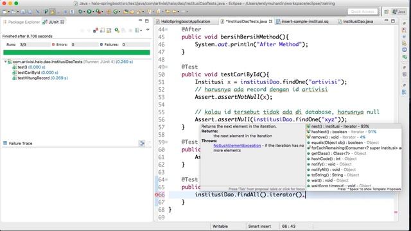Toggle Show Failures Only in JUnit view
This screenshot has width=411, height=231.
click(96, 30)
